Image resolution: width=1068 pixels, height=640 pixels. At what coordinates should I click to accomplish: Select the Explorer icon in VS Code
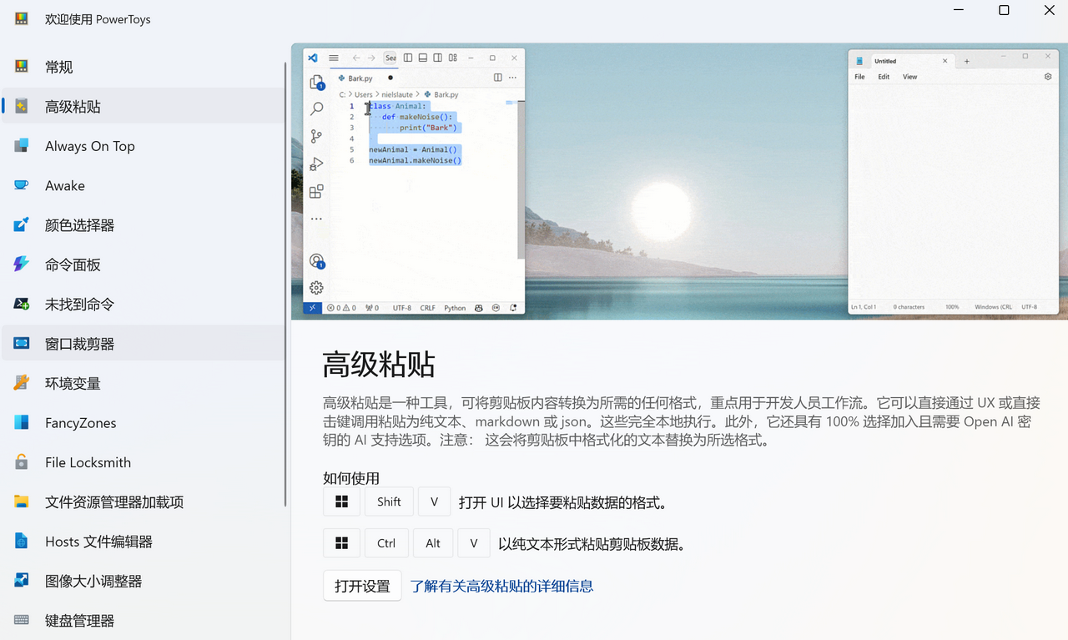(x=317, y=81)
